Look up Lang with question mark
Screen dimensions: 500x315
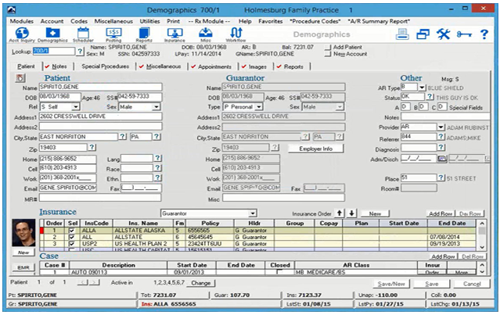click(158, 158)
